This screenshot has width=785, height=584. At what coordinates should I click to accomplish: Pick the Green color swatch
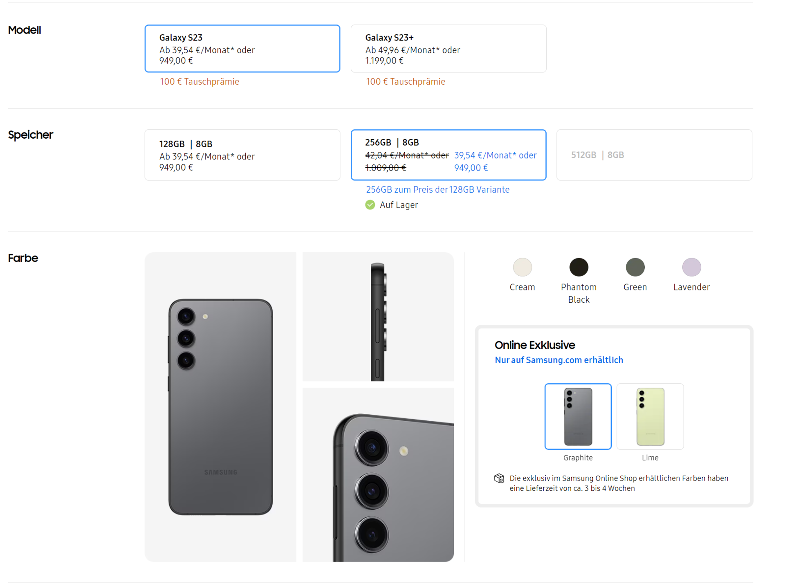point(635,267)
